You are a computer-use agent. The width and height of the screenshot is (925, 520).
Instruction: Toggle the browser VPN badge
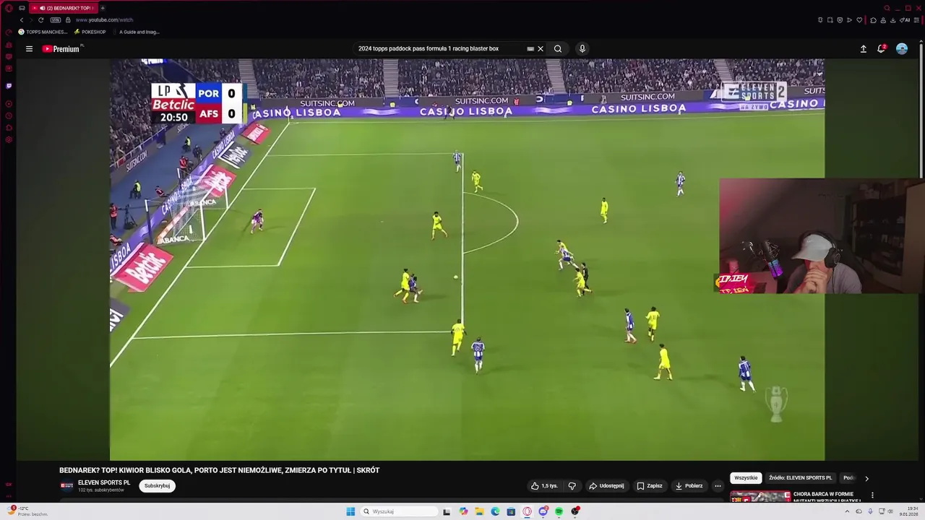click(55, 20)
